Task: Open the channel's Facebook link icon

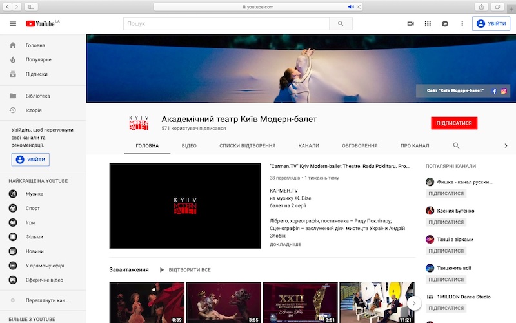Action: click(494, 91)
